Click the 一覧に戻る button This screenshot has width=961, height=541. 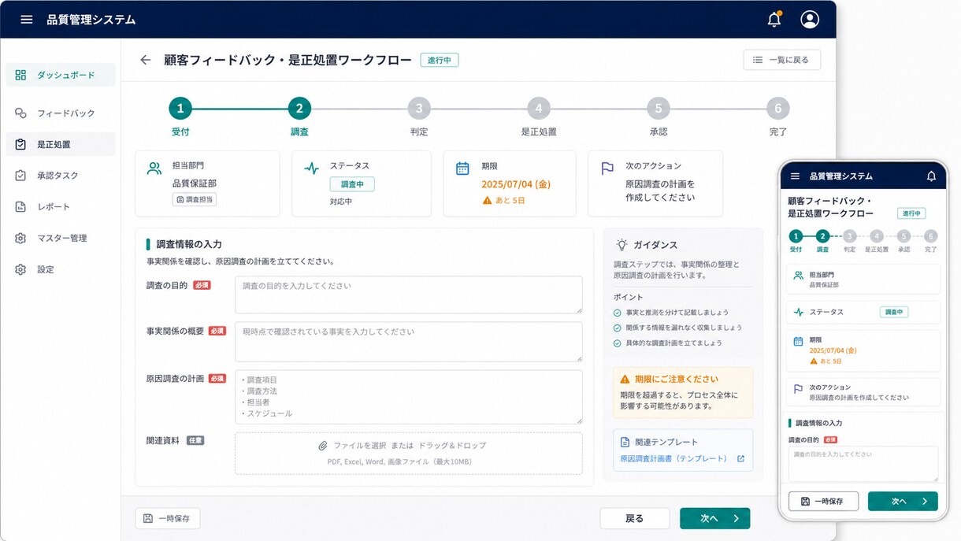[781, 60]
